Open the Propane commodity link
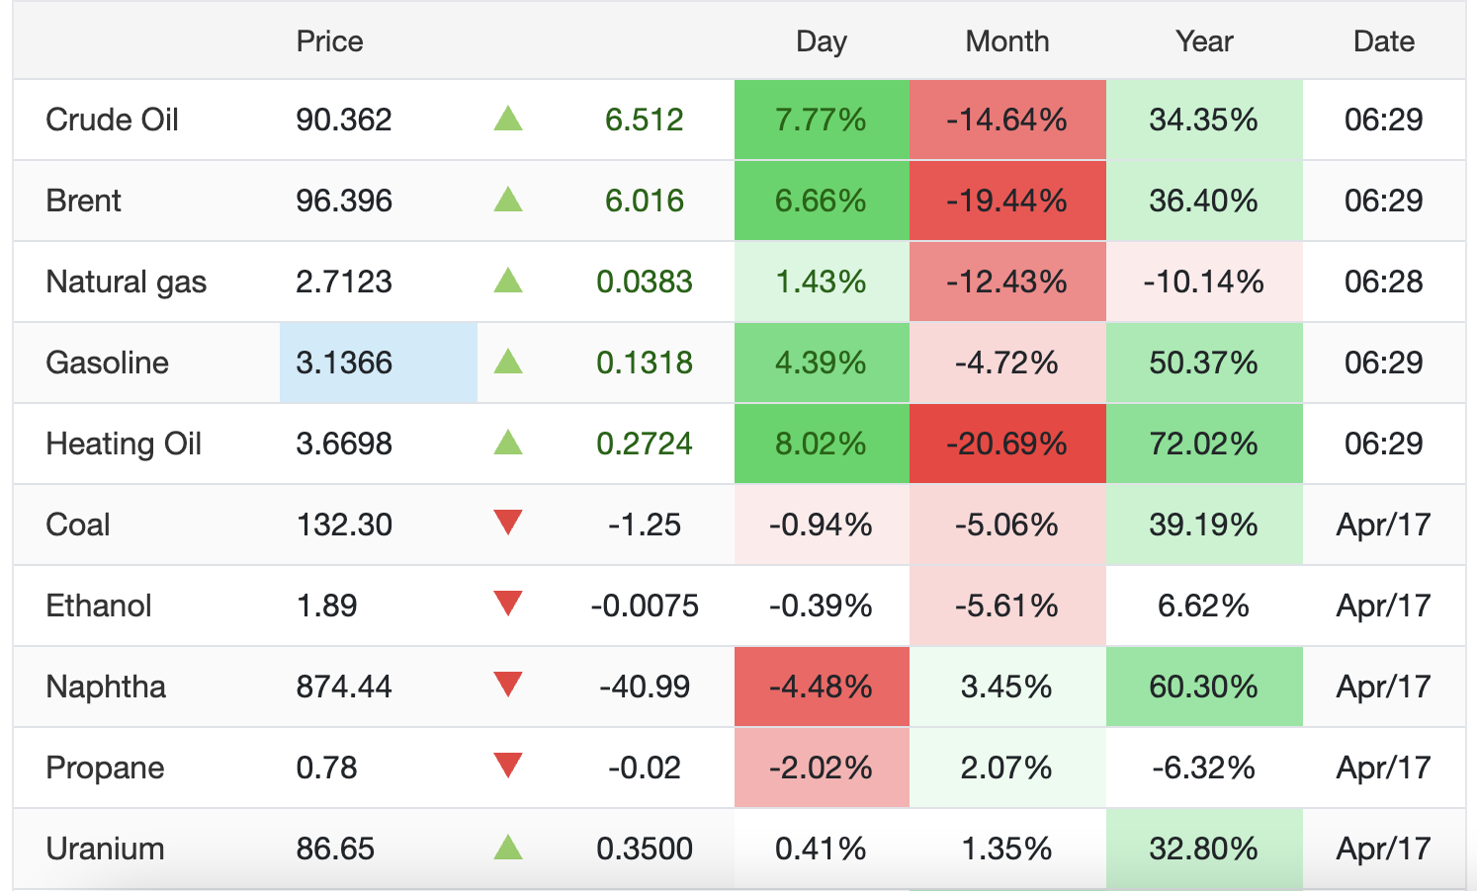This screenshot has height=891, width=1477. point(105,768)
